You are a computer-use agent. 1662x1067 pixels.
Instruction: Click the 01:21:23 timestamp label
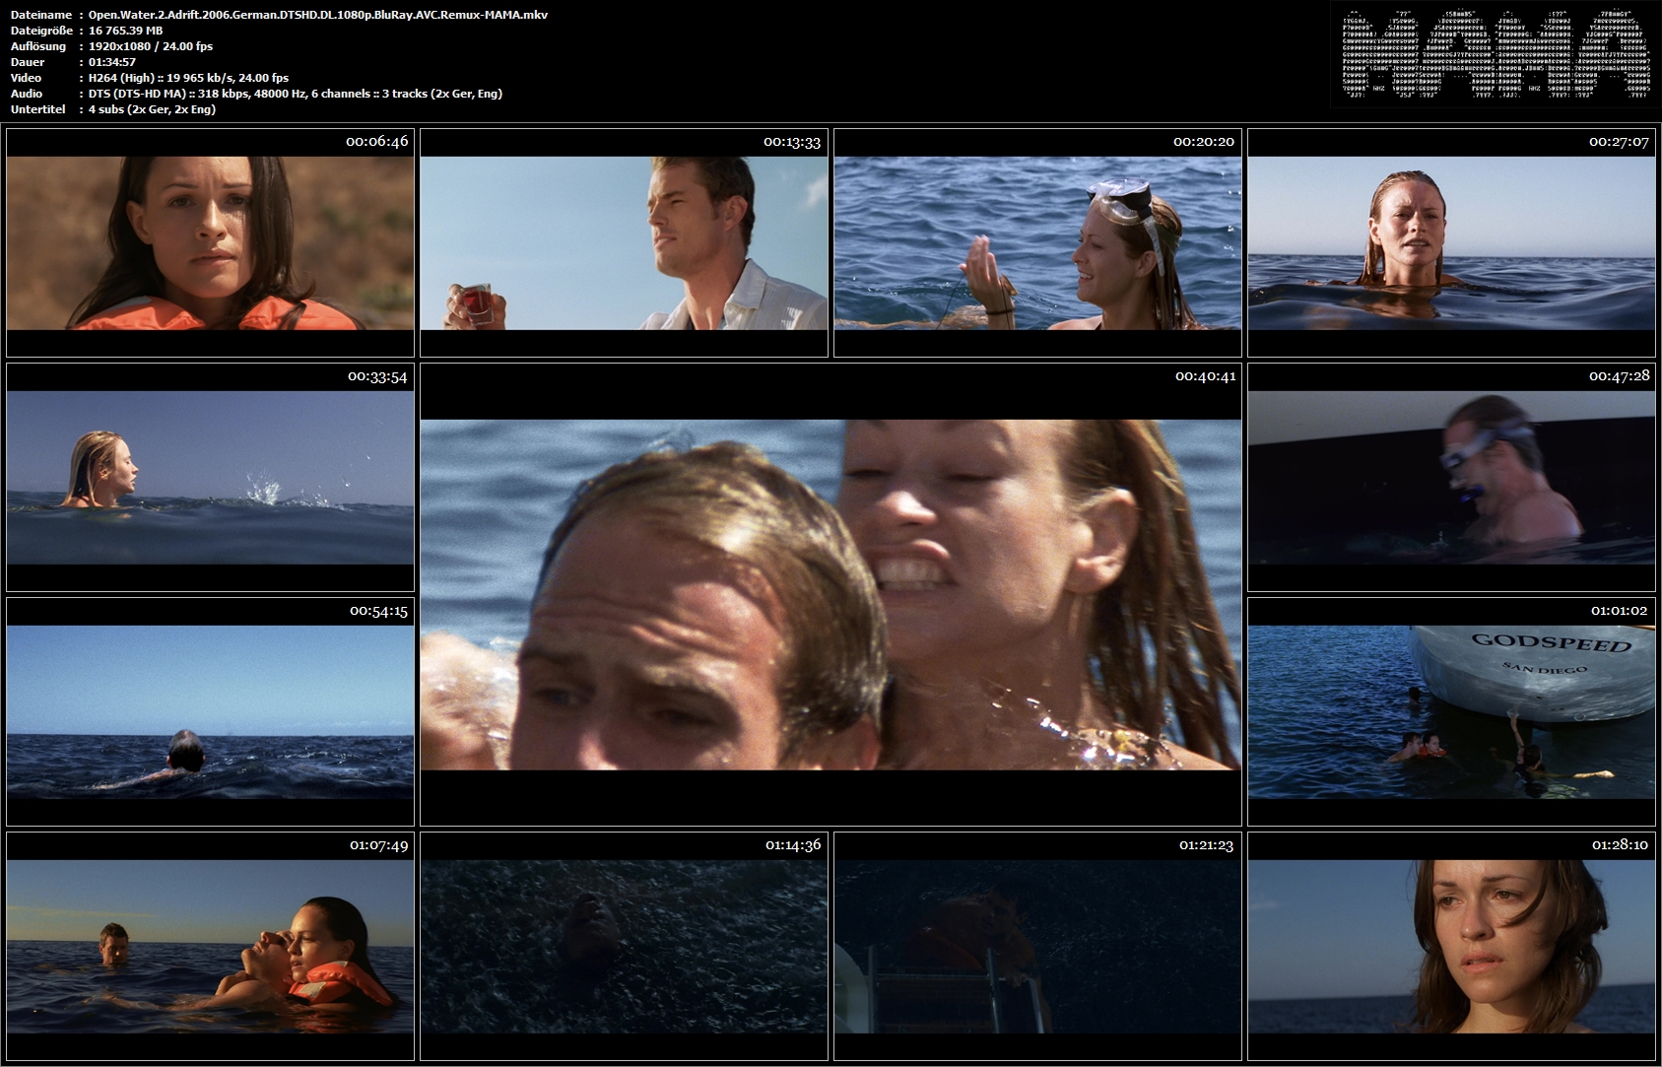click(1206, 845)
